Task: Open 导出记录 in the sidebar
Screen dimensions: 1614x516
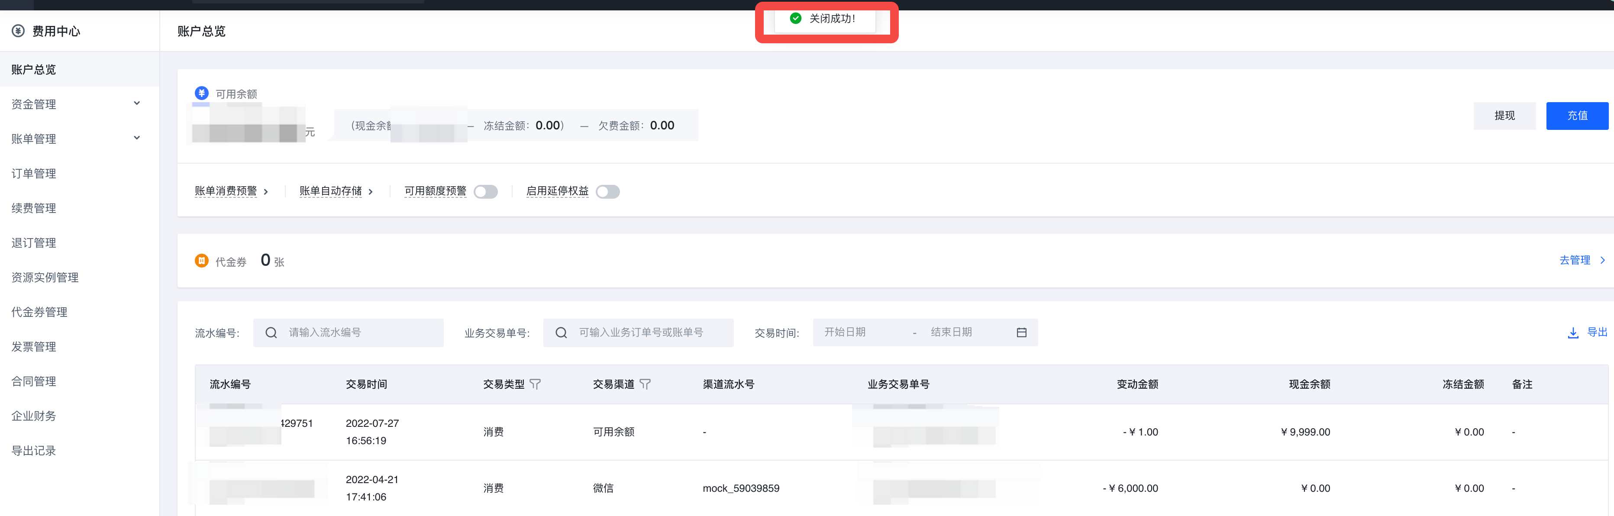Action: pos(80,450)
